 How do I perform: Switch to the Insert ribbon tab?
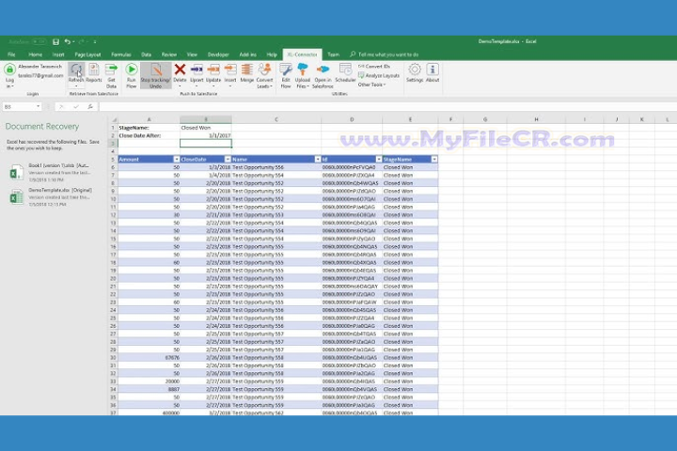point(58,54)
